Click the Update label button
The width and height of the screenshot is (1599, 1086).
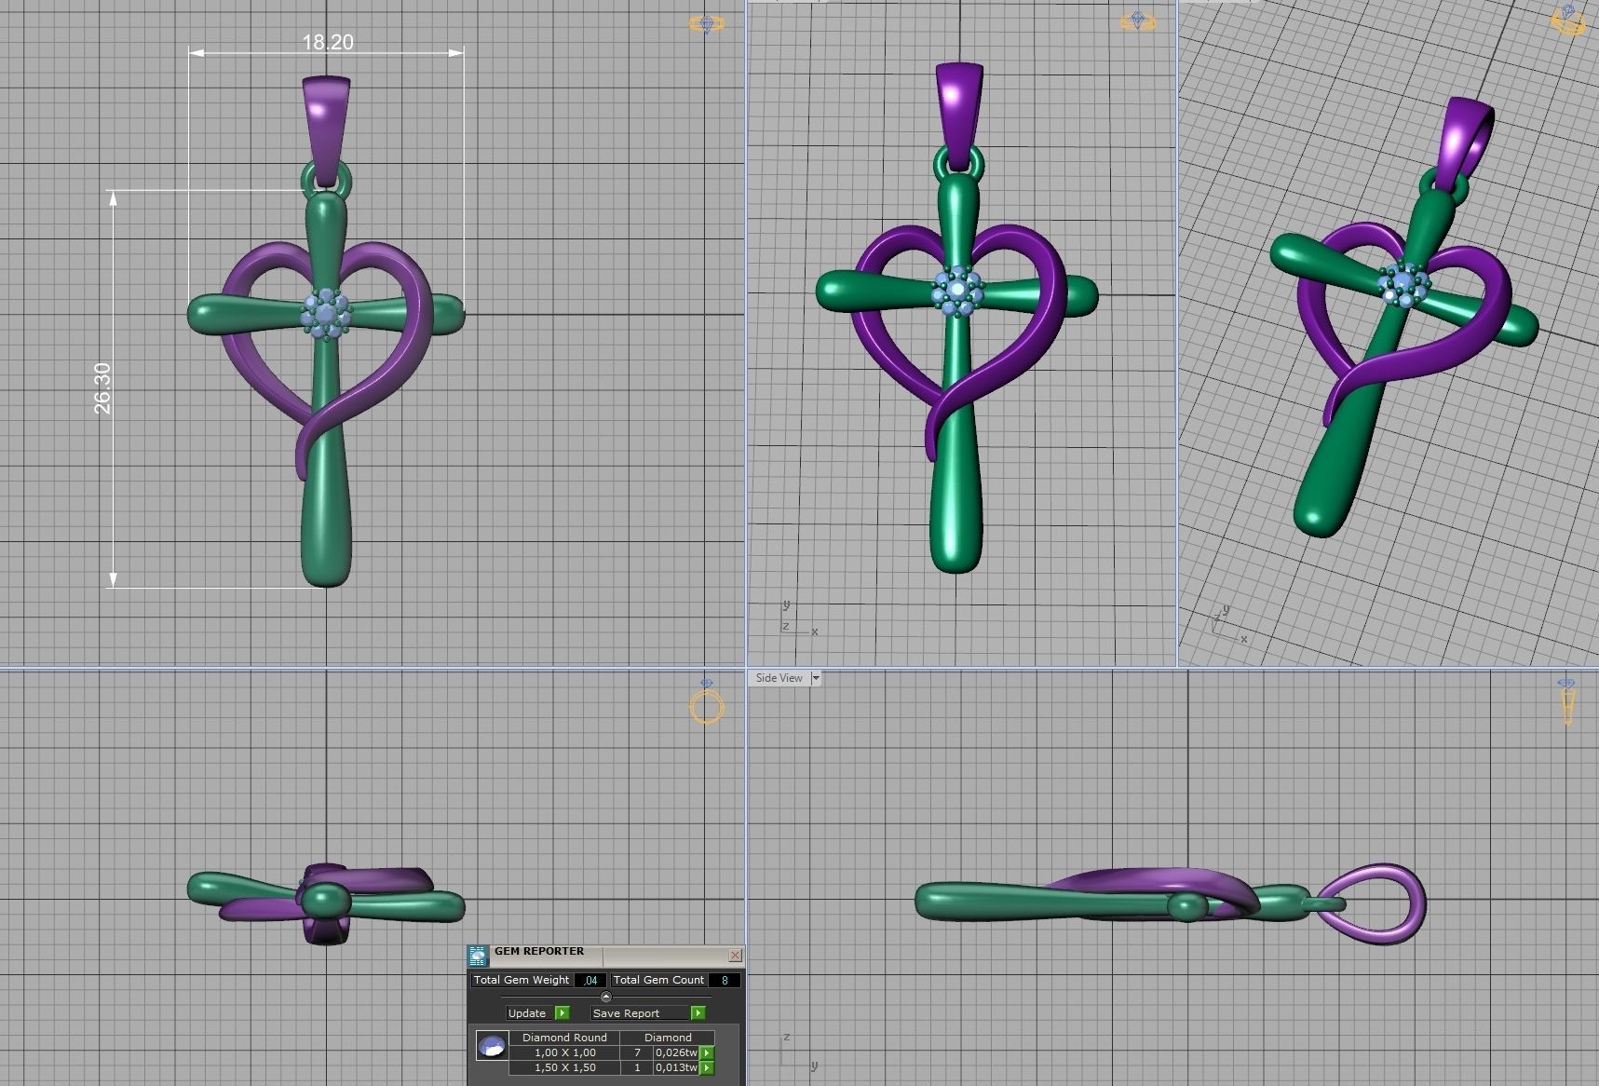point(529,1013)
